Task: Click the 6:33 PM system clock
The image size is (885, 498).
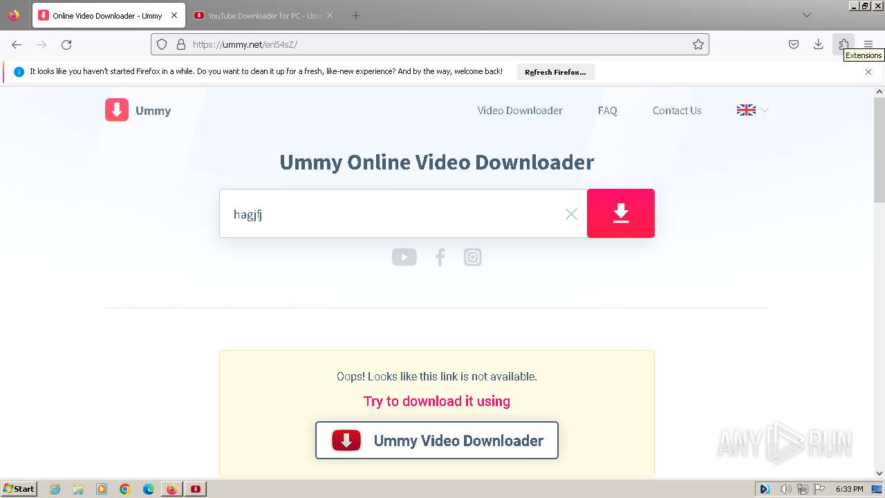Action: coord(849,489)
